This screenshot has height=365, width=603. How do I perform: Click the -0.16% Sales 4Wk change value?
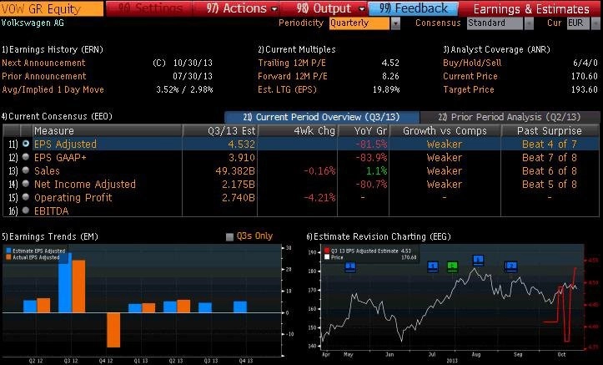(319, 171)
